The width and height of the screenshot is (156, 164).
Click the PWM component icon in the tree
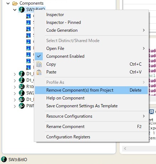[22, 106]
